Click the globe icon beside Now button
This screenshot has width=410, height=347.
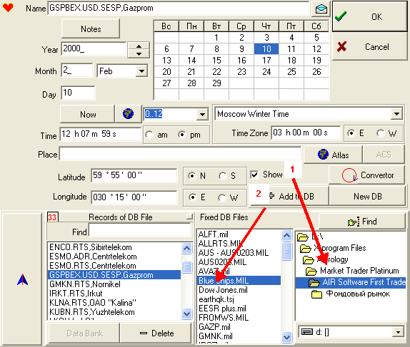128,114
